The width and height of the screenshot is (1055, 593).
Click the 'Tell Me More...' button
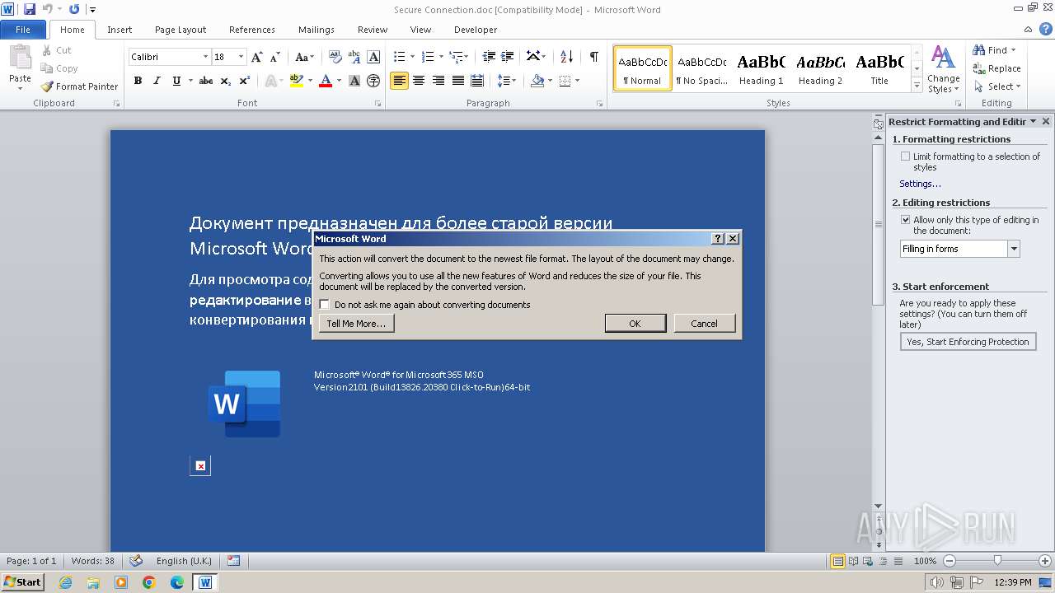point(356,324)
